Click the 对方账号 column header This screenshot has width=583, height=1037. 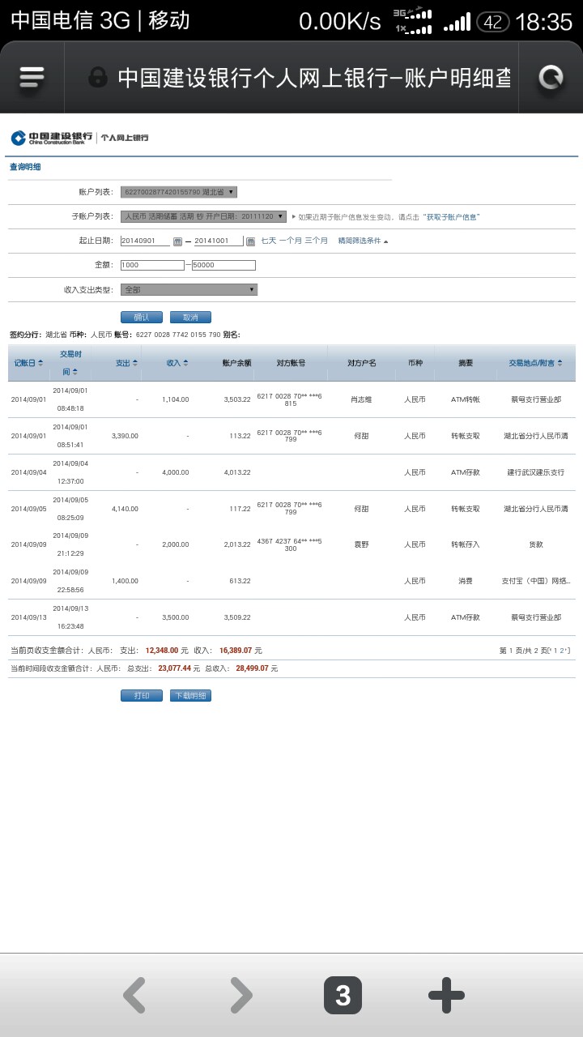point(291,363)
